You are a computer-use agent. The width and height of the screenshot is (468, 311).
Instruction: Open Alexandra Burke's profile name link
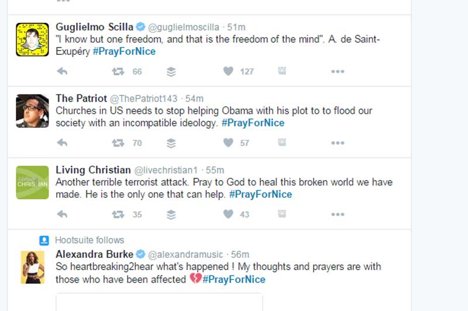click(94, 254)
